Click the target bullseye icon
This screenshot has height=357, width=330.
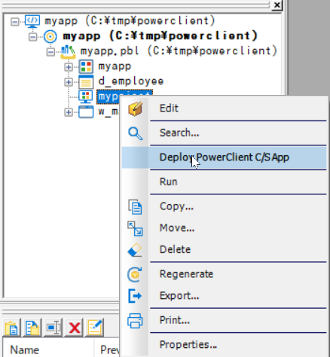[50, 37]
